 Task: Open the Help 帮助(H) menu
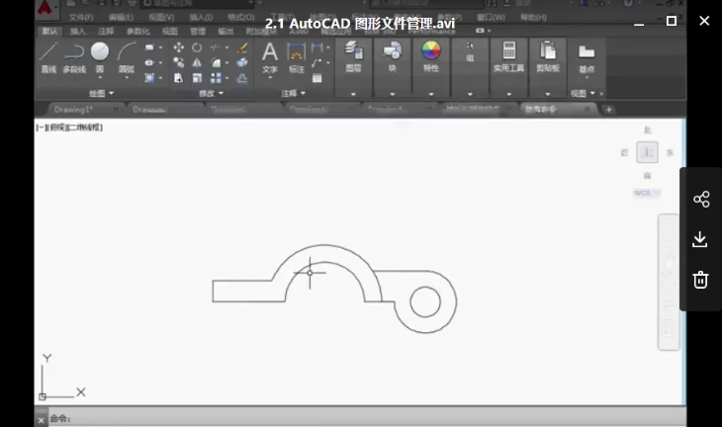(533, 18)
